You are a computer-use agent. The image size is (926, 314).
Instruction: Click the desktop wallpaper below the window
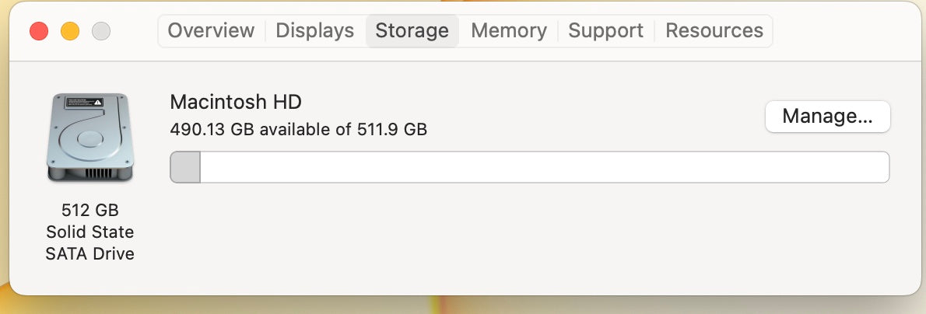(467, 305)
